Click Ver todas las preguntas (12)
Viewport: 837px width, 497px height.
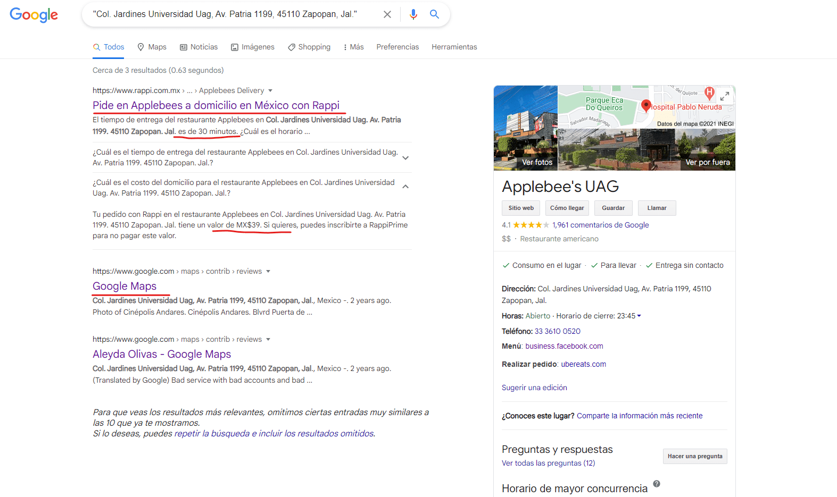(x=549, y=463)
